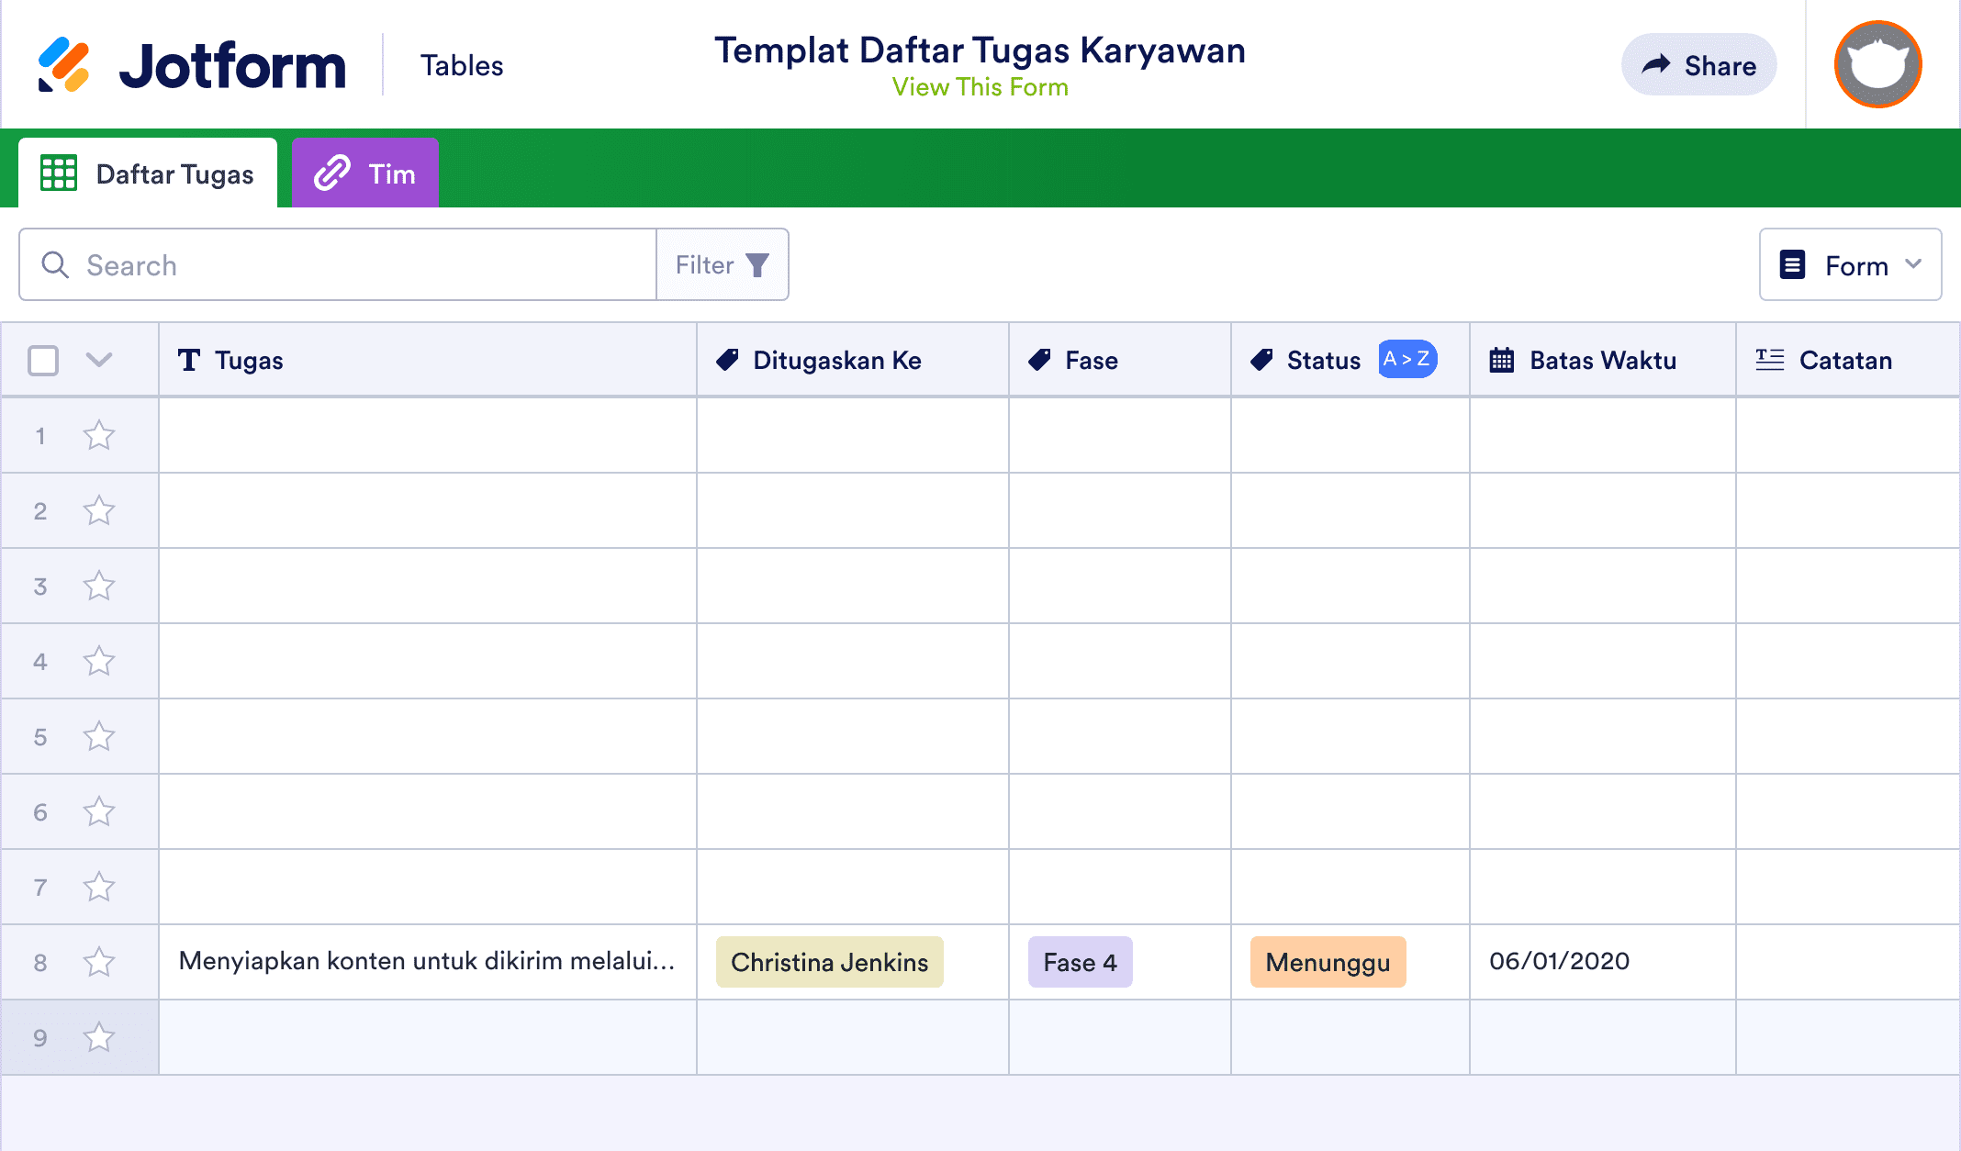Click the filter funnel icon
The height and width of the screenshot is (1151, 1961).
coord(756,264)
